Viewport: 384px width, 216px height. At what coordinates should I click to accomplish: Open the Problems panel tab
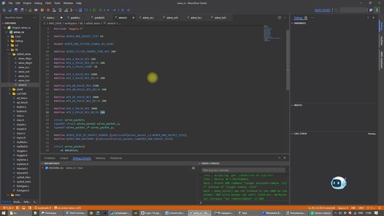pos(50,158)
